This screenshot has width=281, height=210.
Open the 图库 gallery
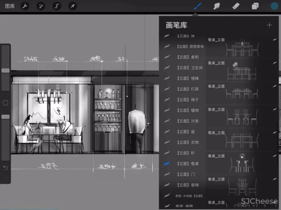tap(10, 6)
